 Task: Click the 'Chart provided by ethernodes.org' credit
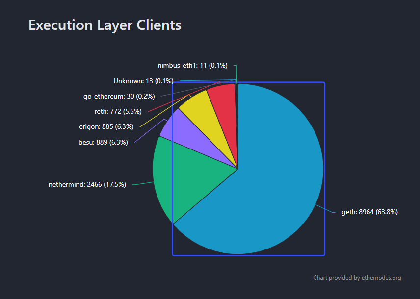(357, 278)
